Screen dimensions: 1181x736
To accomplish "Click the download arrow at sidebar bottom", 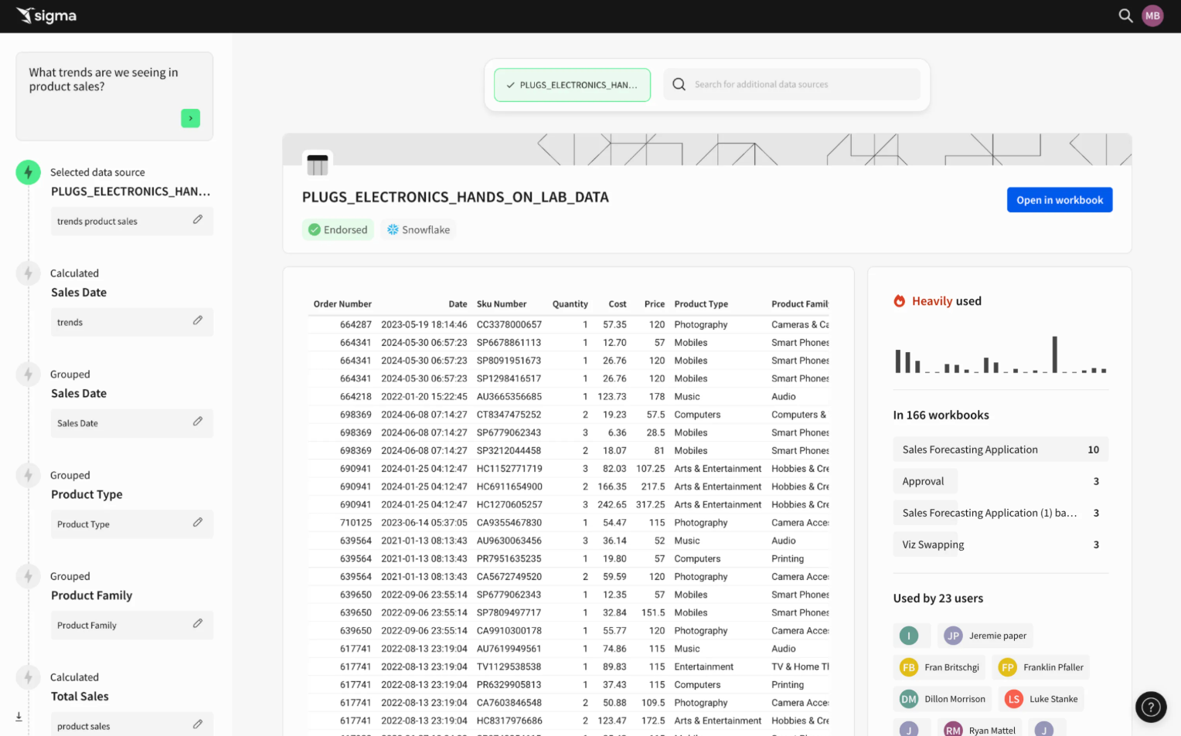I will [19, 717].
